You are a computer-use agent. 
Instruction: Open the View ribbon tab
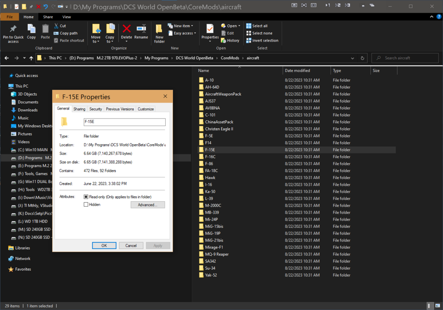point(66,17)
